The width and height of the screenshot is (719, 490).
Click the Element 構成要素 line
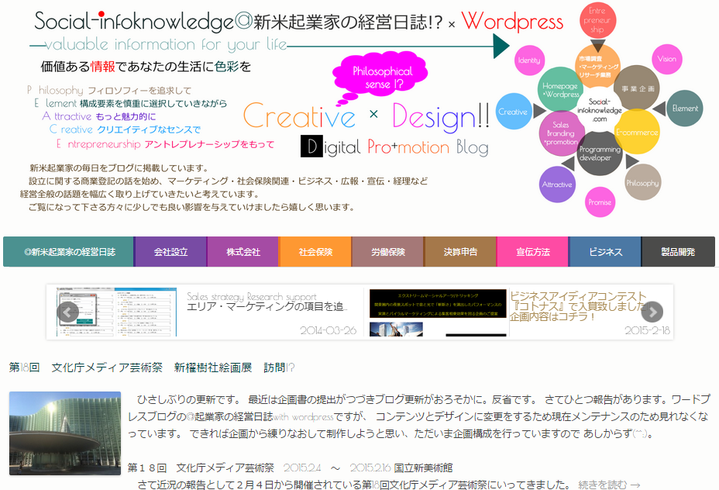tap(131, 103)
